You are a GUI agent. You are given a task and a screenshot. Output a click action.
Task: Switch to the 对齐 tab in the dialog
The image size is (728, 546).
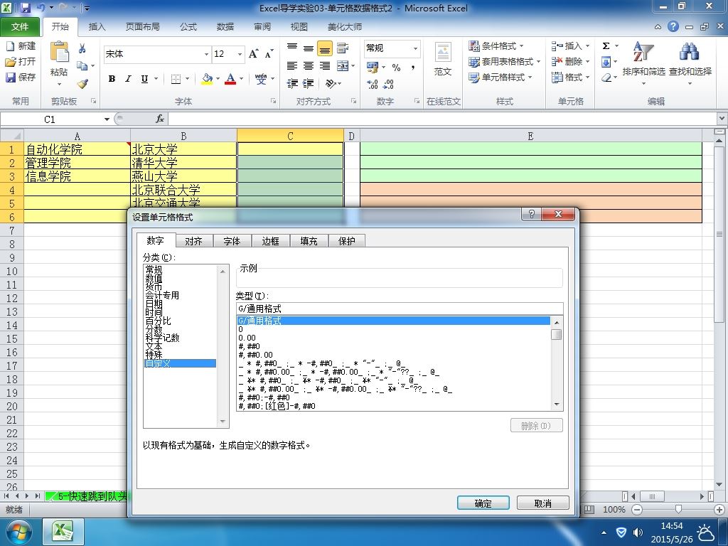coord(193,241)
